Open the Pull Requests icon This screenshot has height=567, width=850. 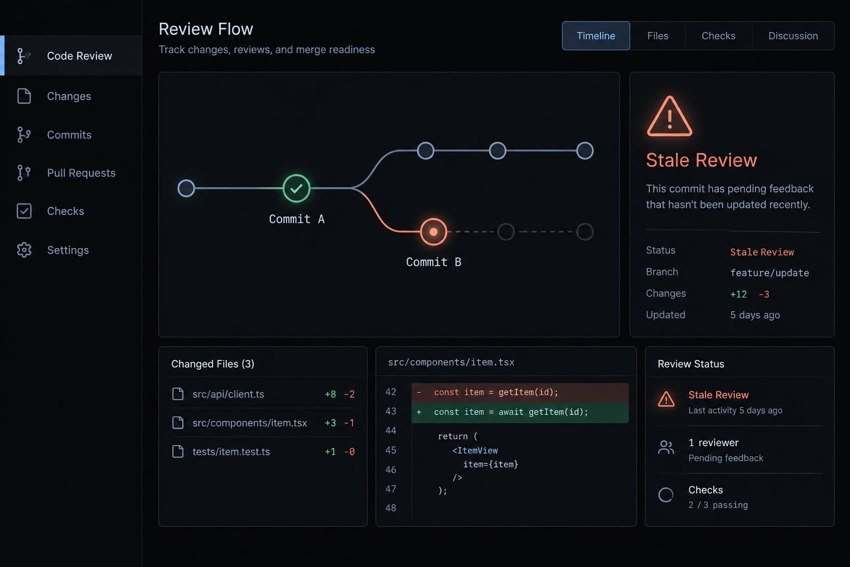pyautogui.click(x=24, y=173)
